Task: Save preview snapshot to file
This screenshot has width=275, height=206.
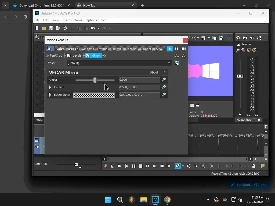Action: pyautogui.click(x=221, y=38)
